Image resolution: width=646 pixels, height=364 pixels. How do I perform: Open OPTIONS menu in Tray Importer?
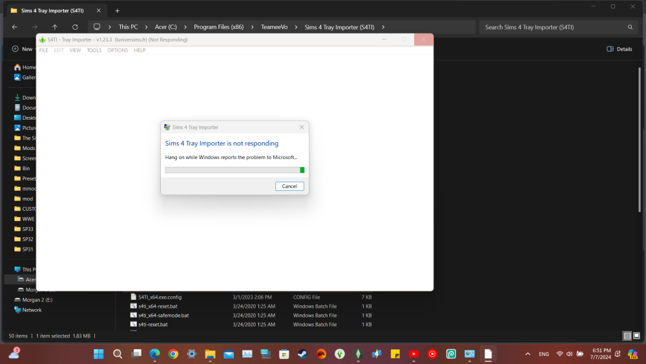click(118, 50)
